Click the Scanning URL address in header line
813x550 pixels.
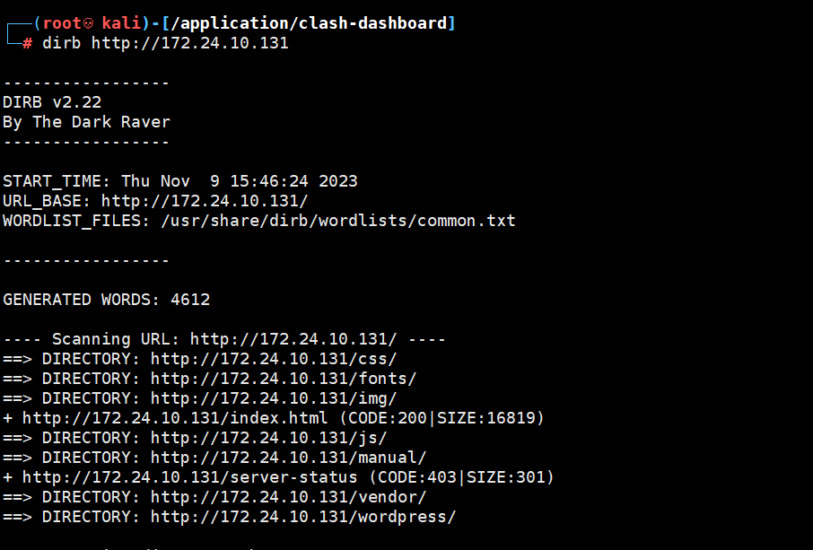click(293, 339)
